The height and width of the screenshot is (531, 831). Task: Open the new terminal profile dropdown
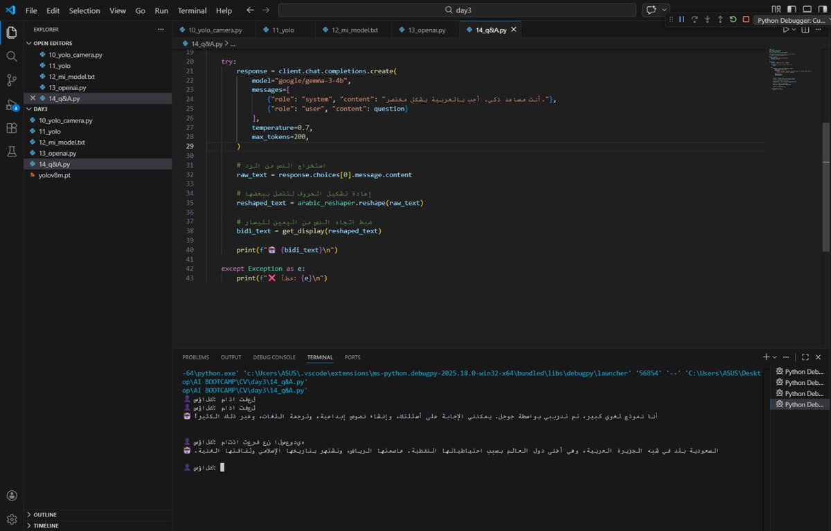[x=775, y=357]
